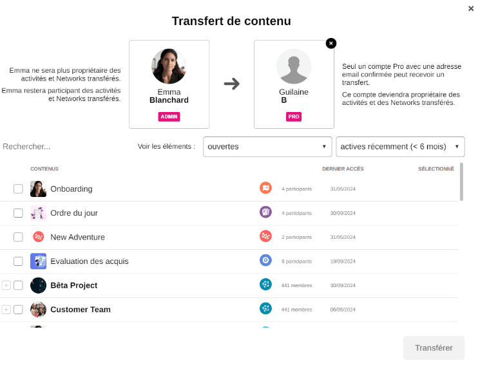This screenshot has height=365, width=480.
Task: Click the purple Ordre du jour type icon
Action: [265, 212]
